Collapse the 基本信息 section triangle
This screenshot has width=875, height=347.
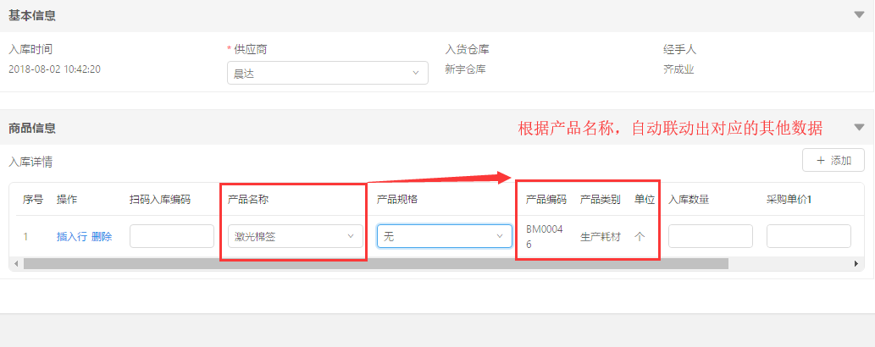pos(860,15)
